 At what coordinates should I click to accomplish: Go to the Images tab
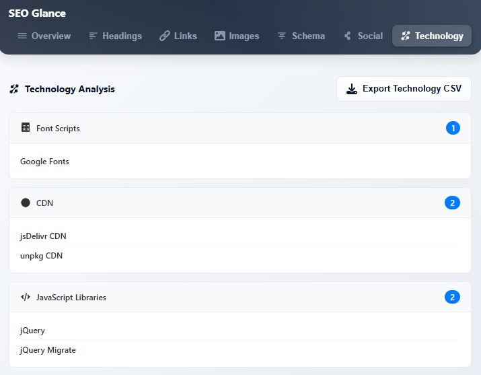tap(237, 36)
